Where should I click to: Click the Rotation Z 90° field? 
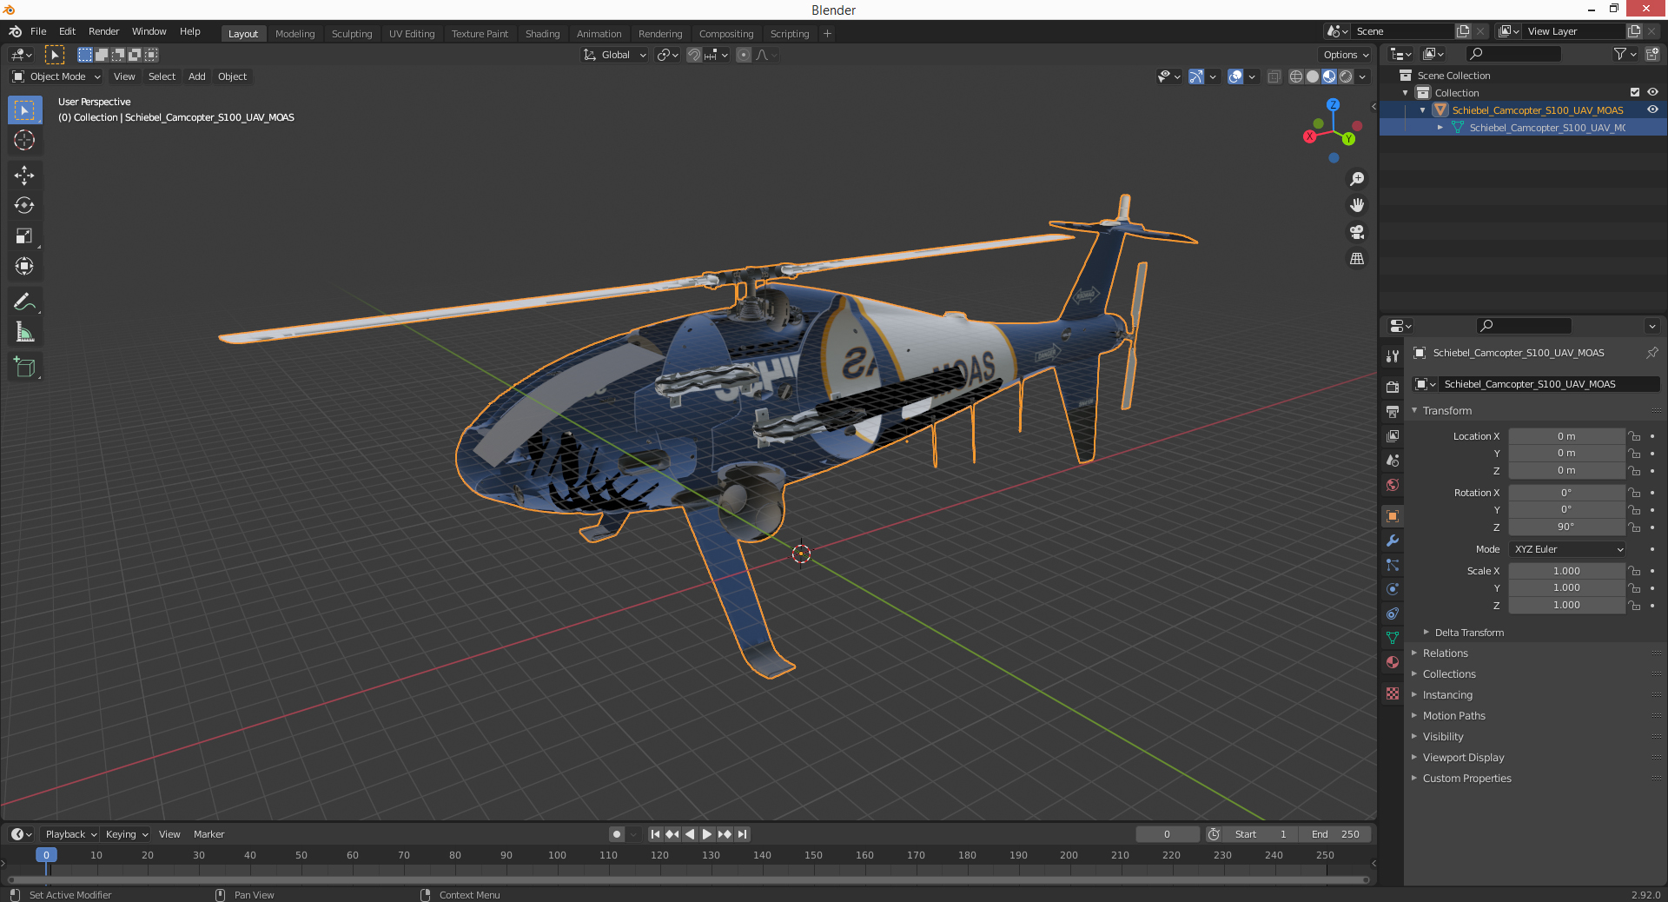pyautogui.click(x=1566, y=527)
